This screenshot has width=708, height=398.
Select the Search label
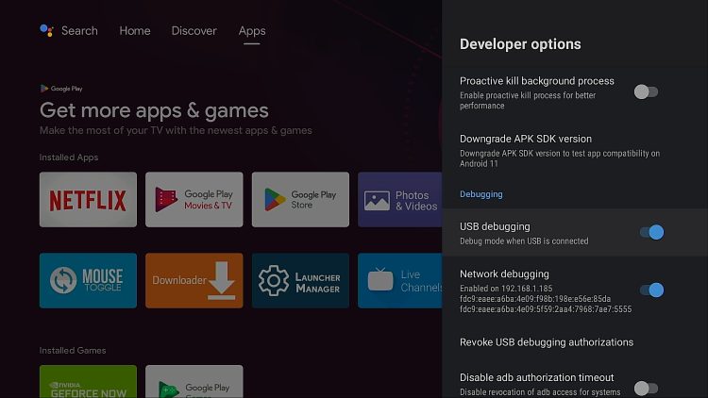point(79,31)
